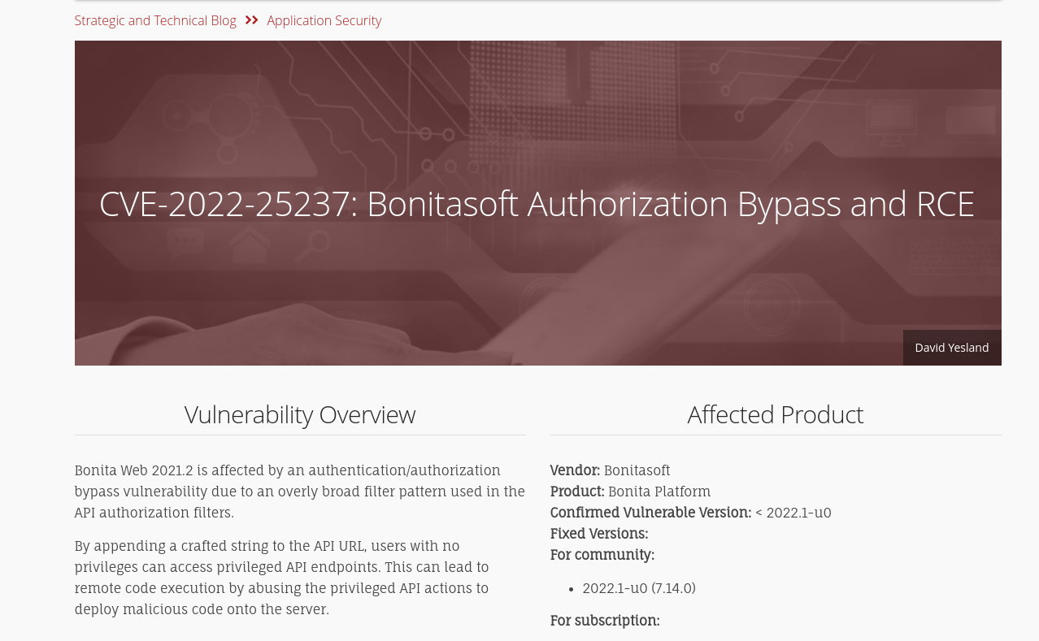Click the paragraph starting By appending a crafted string
Image resolution: width=1039 pixels, height=641 pixels.
click(x=283, y=578)
